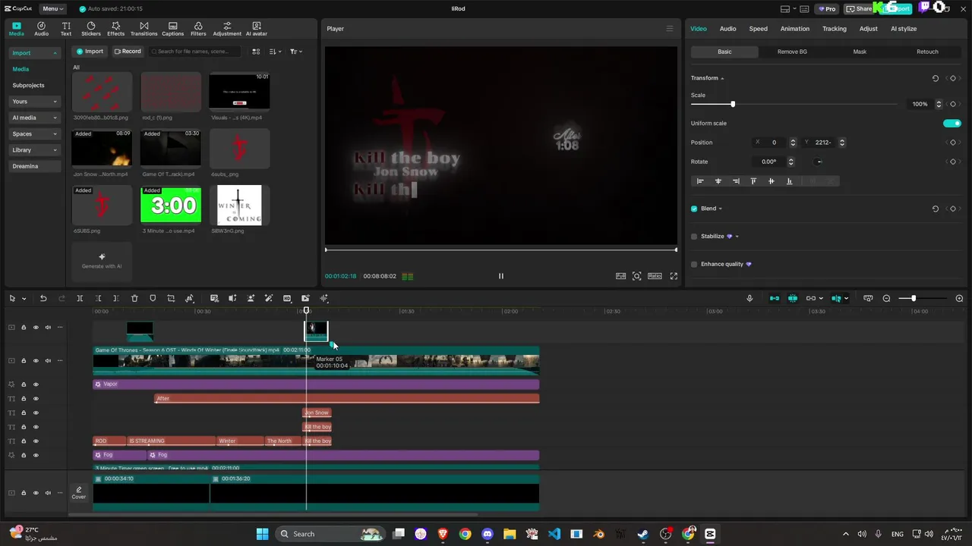
Task: Open the AI avatar panel
Action: [x=257, y=29]
